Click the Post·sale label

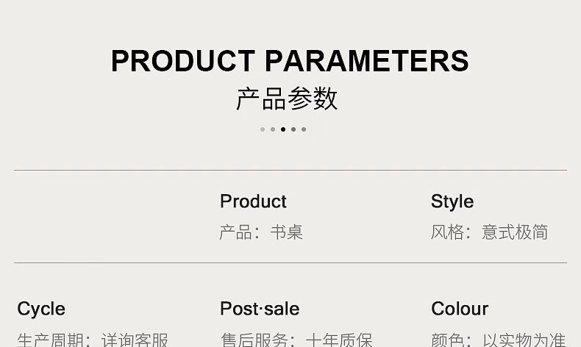point(260,309)
